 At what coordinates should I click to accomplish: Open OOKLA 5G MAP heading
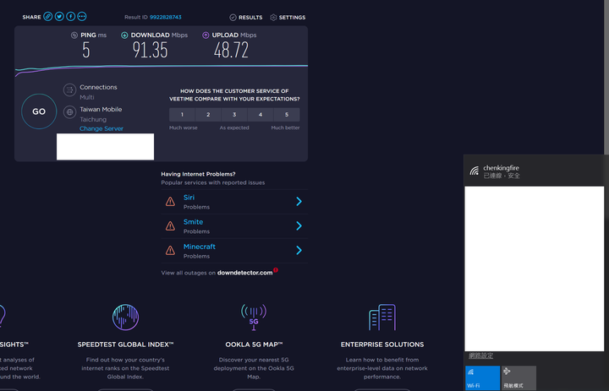tap(254, 345)
